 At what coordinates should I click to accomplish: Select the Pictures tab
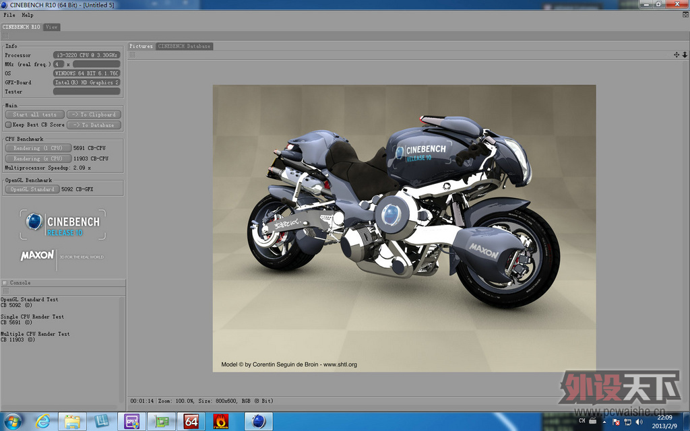(141, 46)
